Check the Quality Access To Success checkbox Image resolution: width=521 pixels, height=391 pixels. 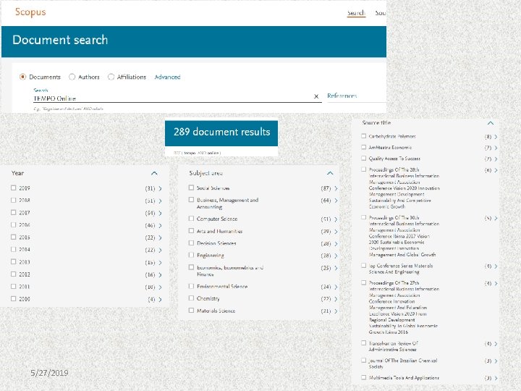[x=363, y=159]
